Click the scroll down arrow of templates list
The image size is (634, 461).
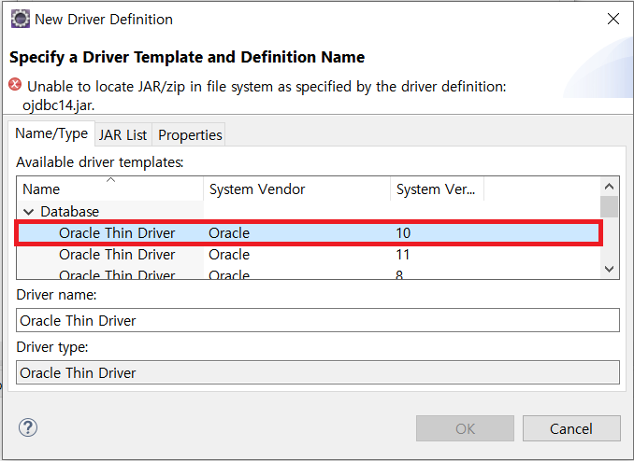pyautogui.click(x=610, y=269)
